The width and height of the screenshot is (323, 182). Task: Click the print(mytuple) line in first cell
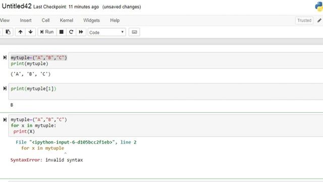click(x=29, y=64)
